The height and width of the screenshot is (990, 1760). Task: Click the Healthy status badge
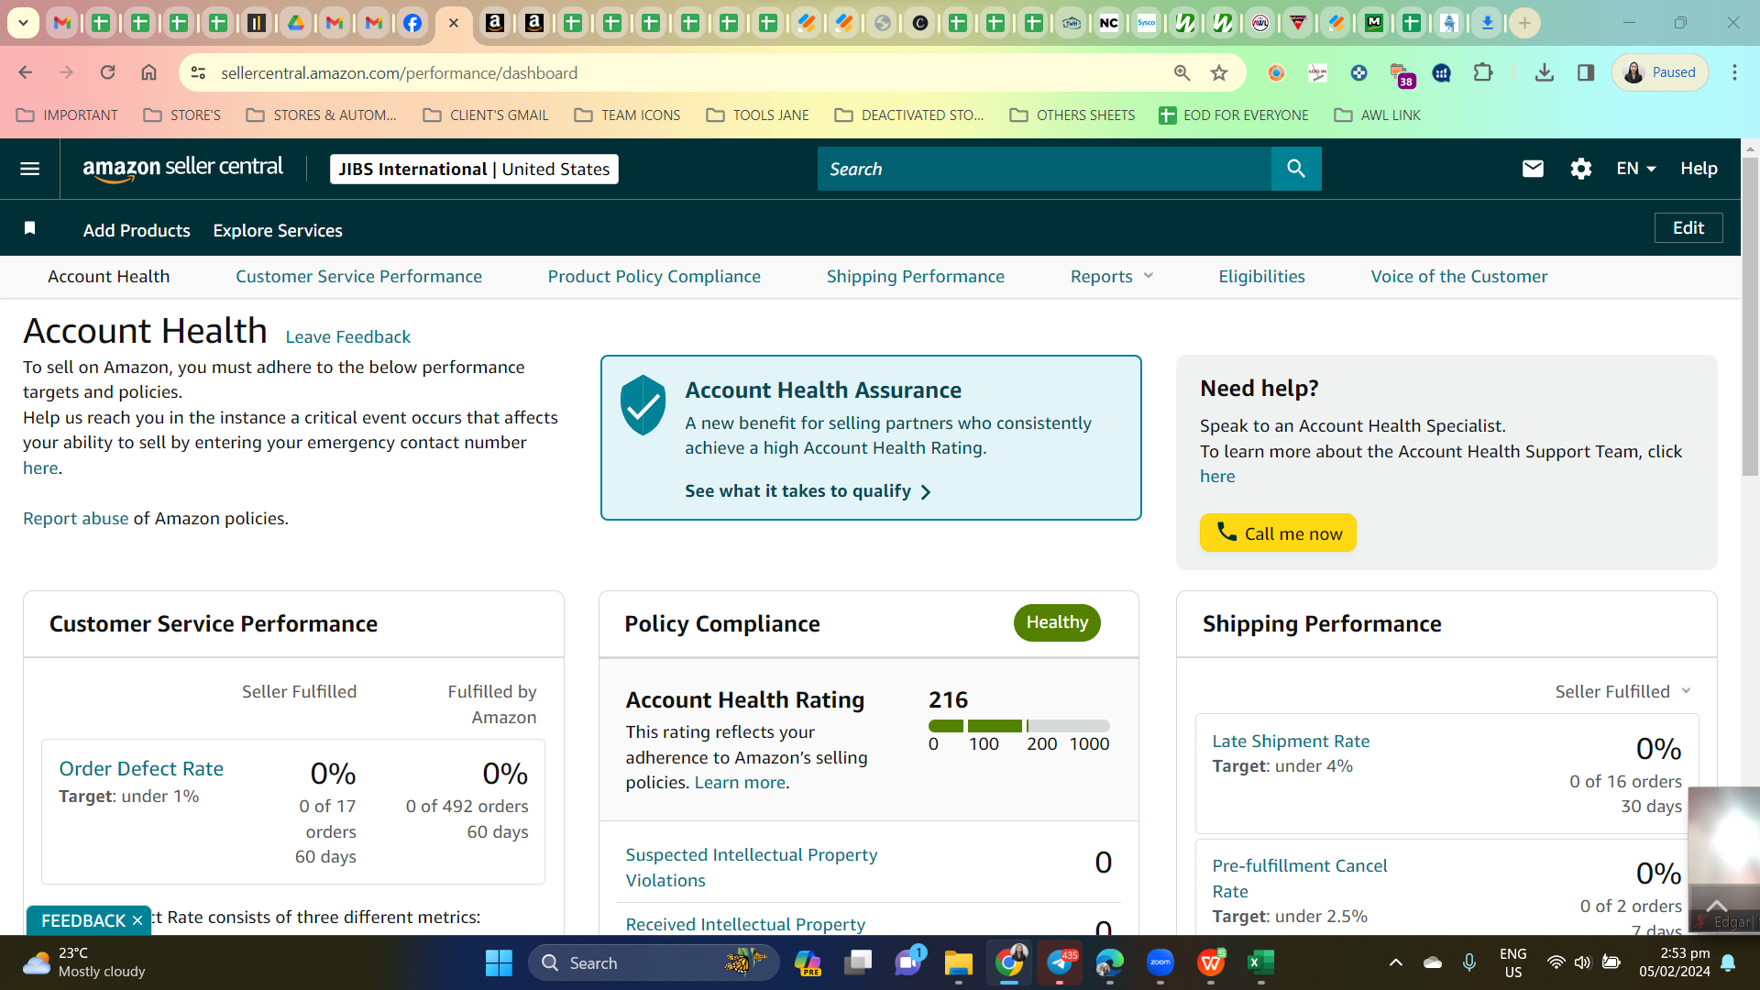click(x=1057, y=622)
